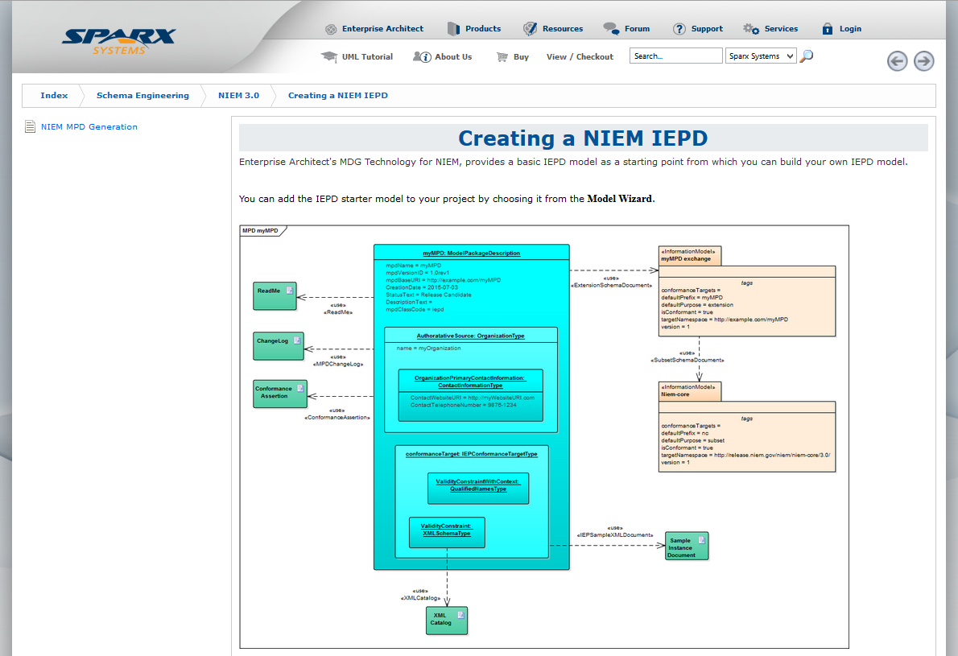Click the «XMLCatalog» connector label
Screen dimensions: 958x656
pyautogui.click(x=420, y=598)
